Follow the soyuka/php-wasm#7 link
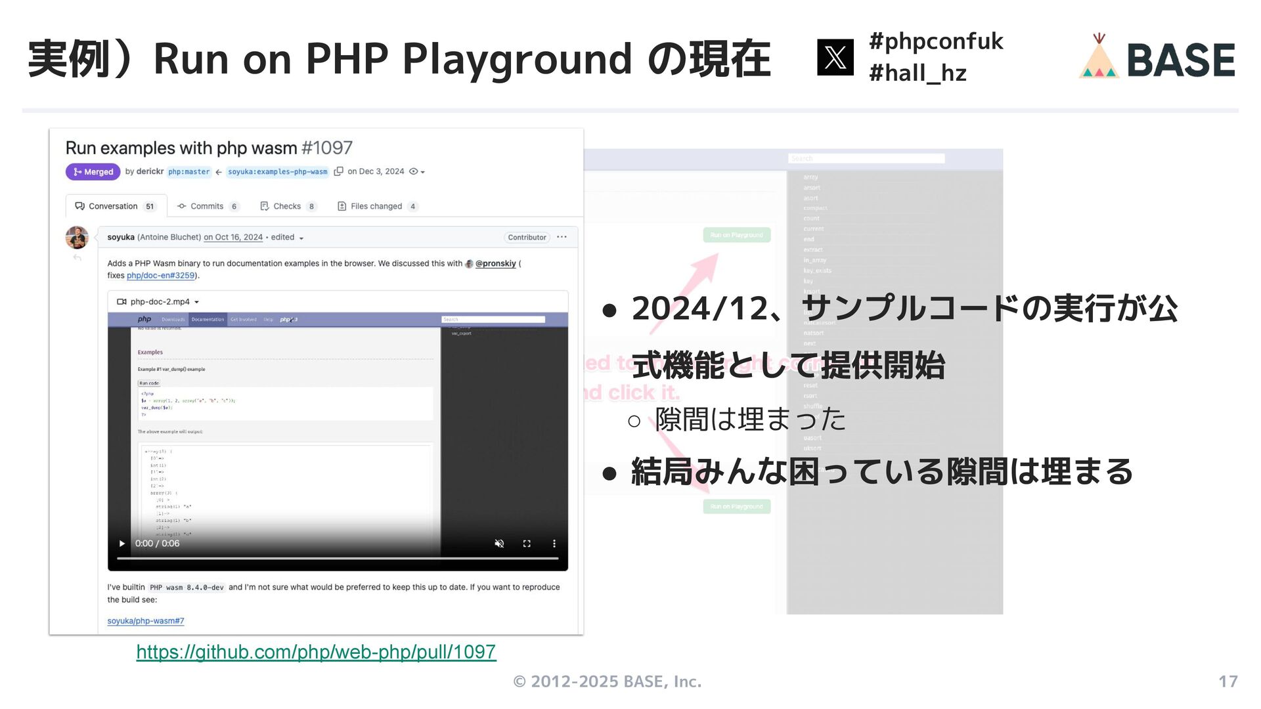 pos(146,621)
